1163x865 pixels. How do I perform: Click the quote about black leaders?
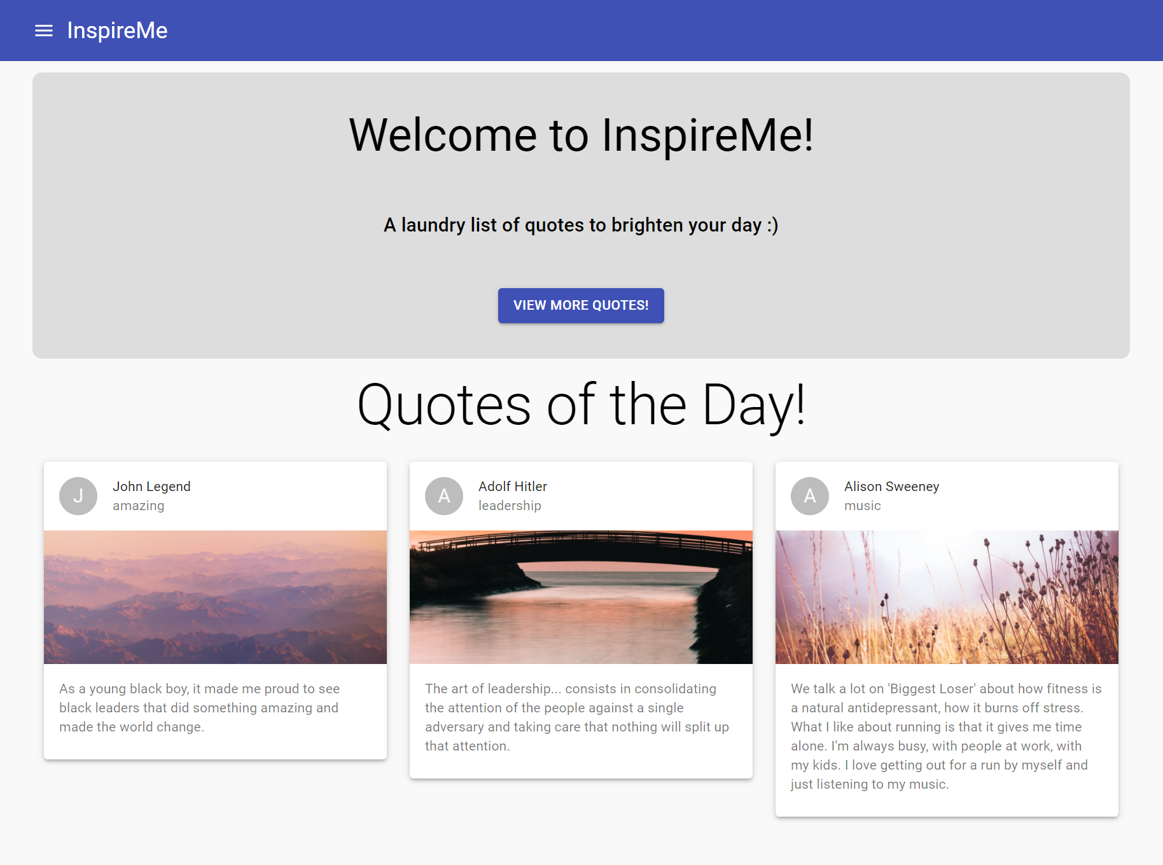point(199,708)
